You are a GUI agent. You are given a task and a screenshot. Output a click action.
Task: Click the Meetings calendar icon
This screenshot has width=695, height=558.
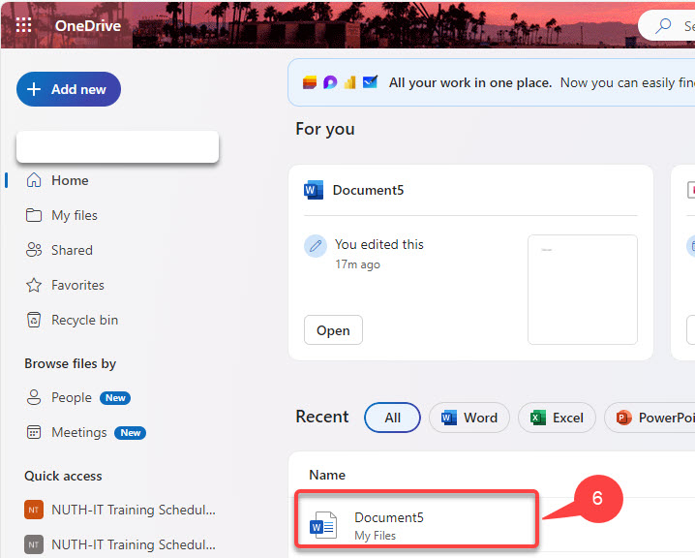[34, 432]
